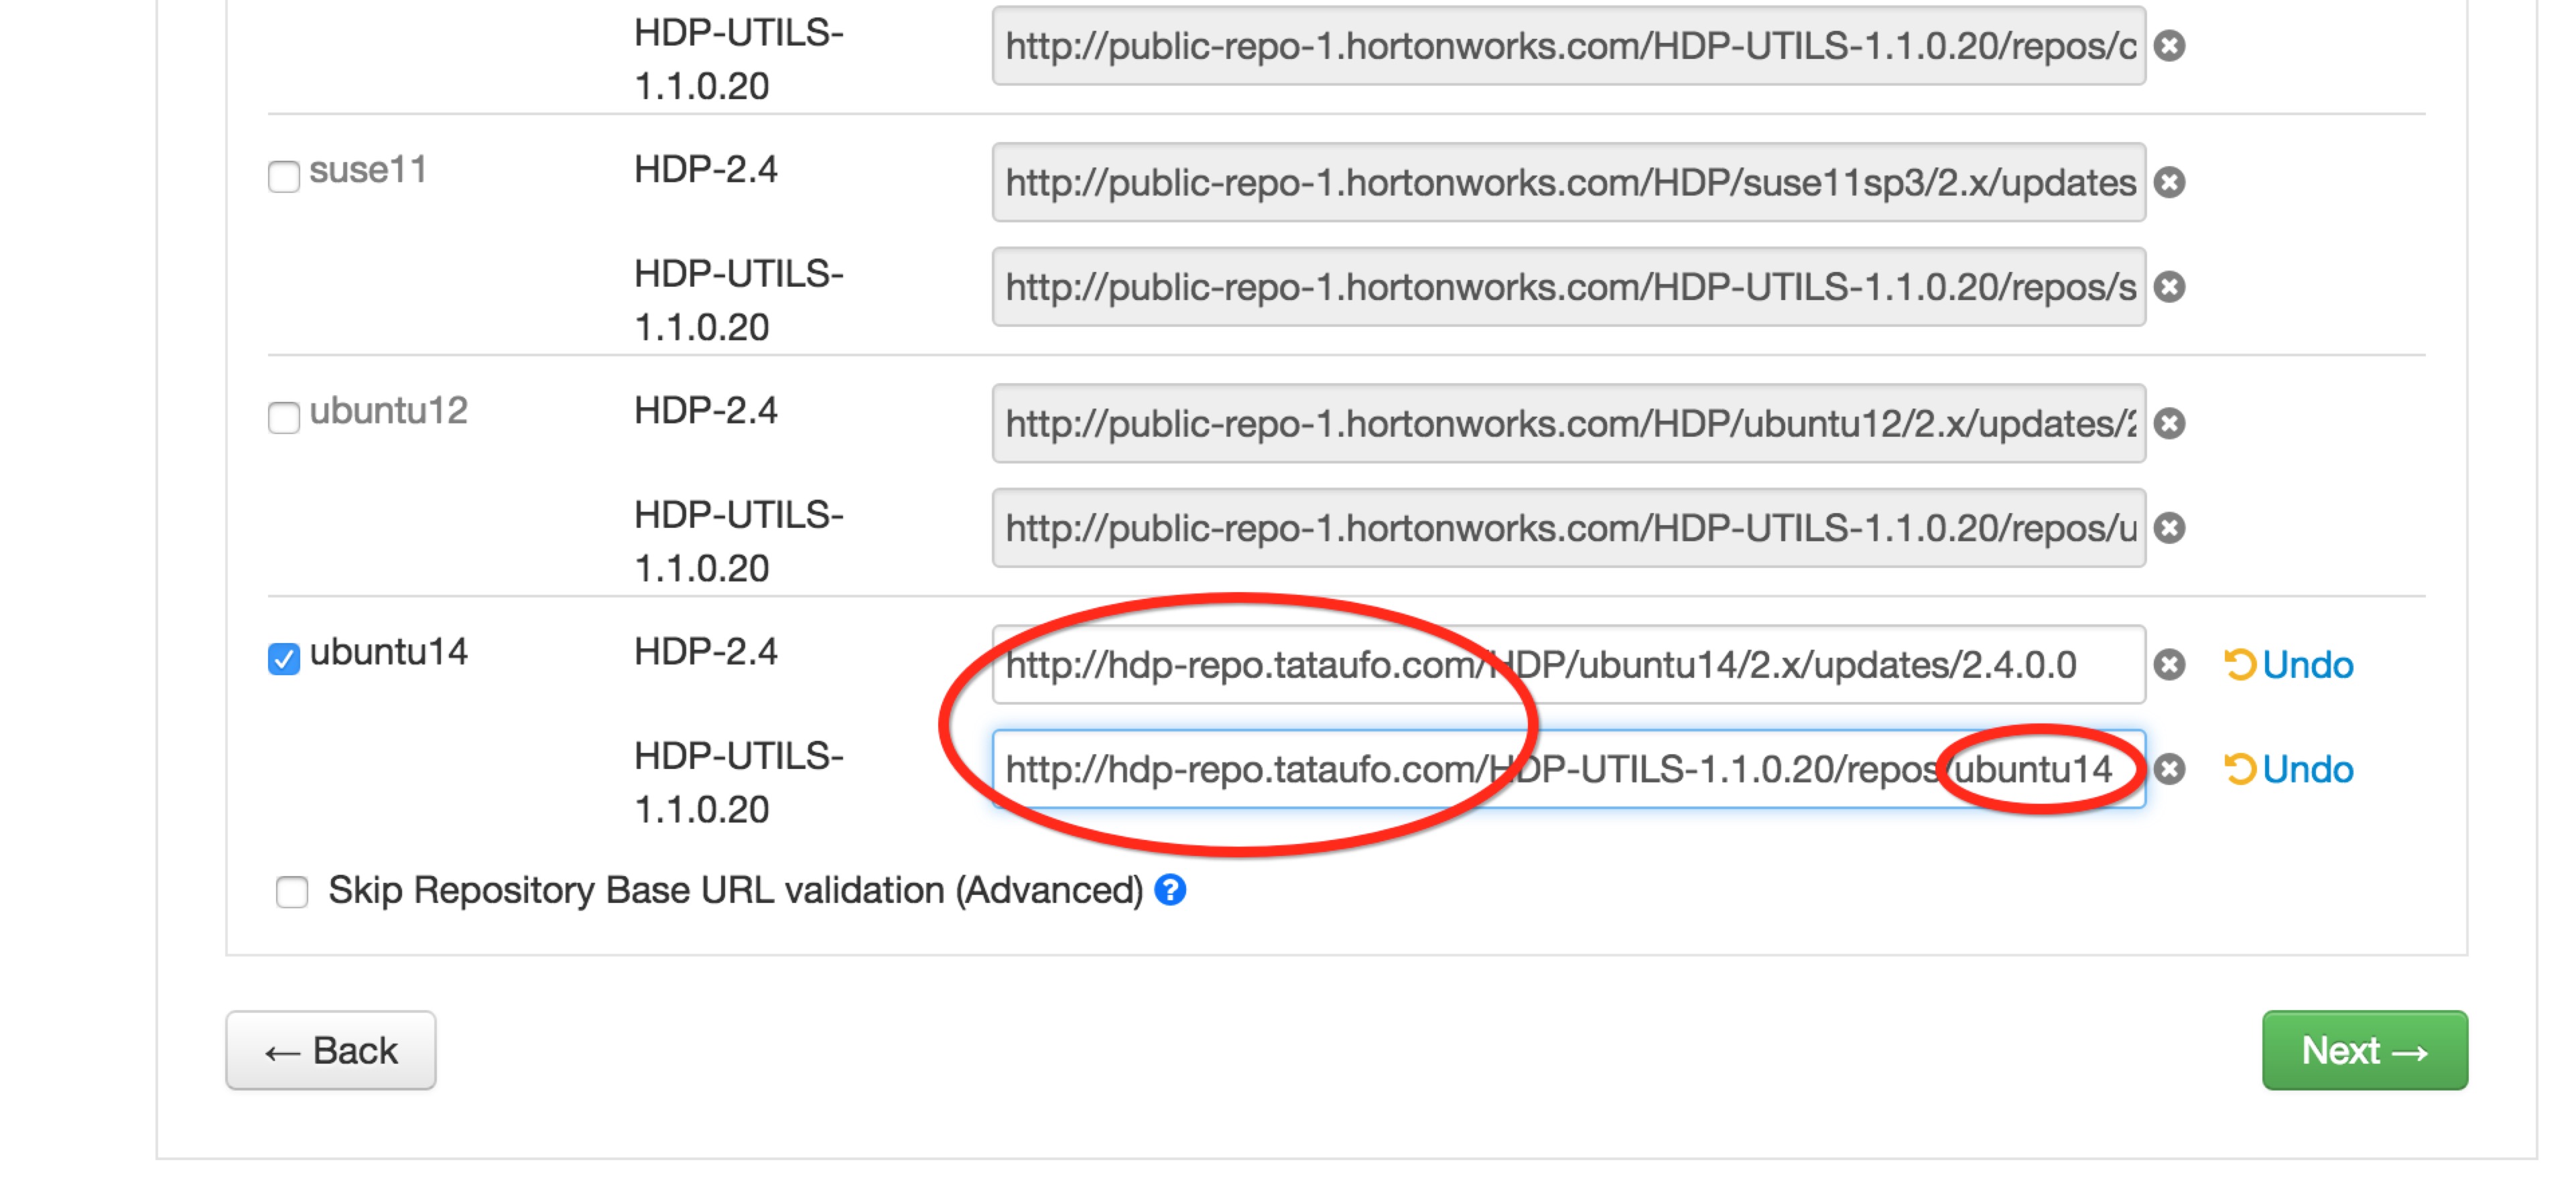Open help for Skip Repository validation
The image size is (2576, 1203).
click(x=1170, y=890)
